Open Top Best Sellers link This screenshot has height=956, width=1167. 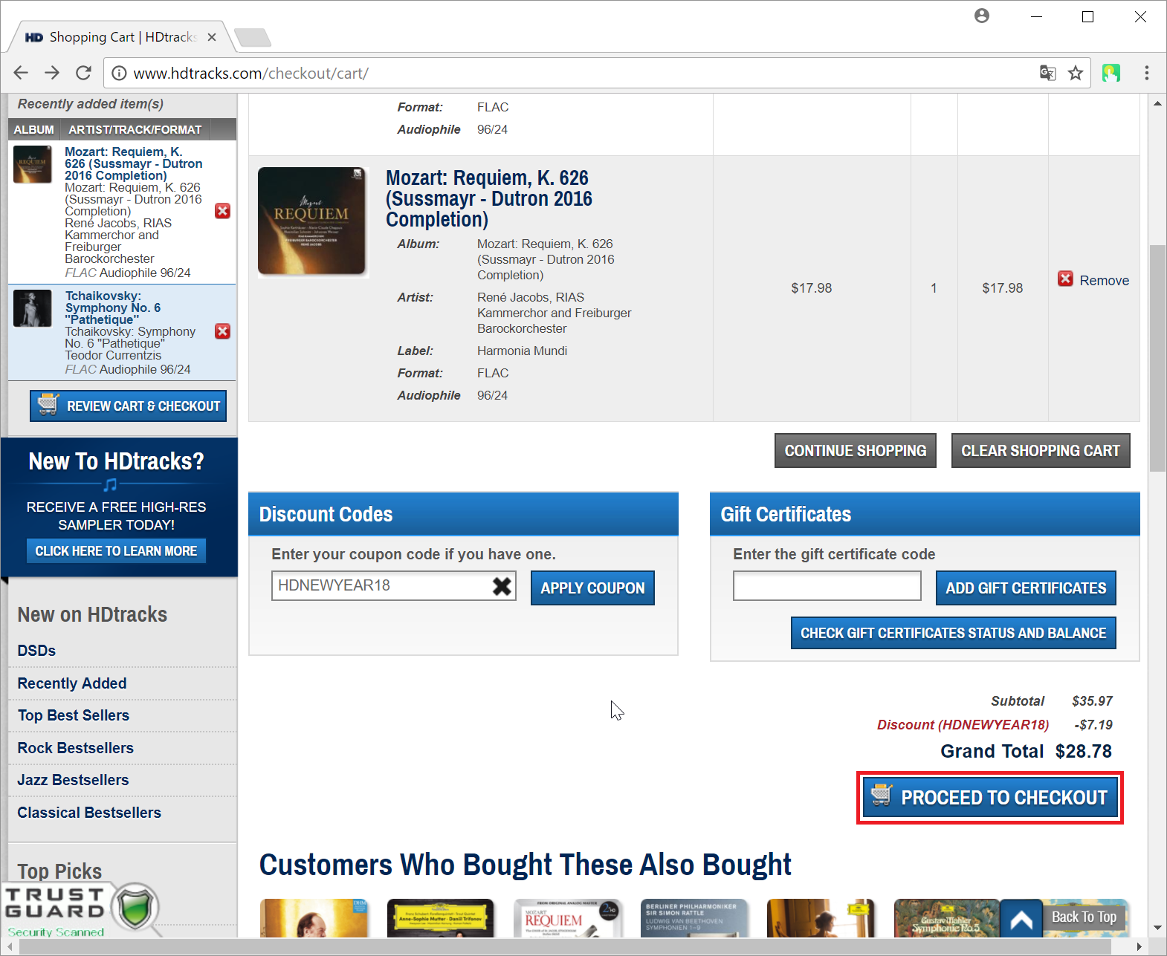pyautogui.click(x=74, y=715)
